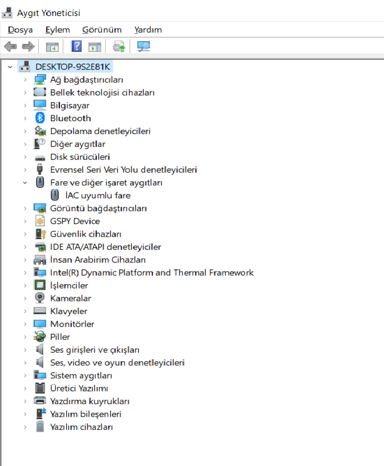The width and height of the screenshot is (384, 466).
Task: Click the update driver toolbar icon
Action: pyautogui.click(x=119, y=47)
